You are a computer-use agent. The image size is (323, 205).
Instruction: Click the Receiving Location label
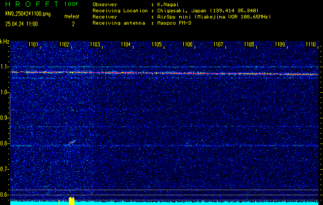pyautogui.click(x=120, y=10)
